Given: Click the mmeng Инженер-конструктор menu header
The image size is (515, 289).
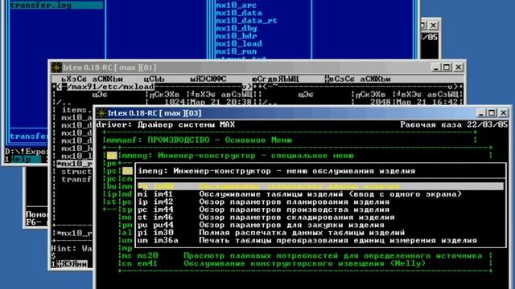Looking at the screenshot, I should pyautogui.click(x=238, y=156).
